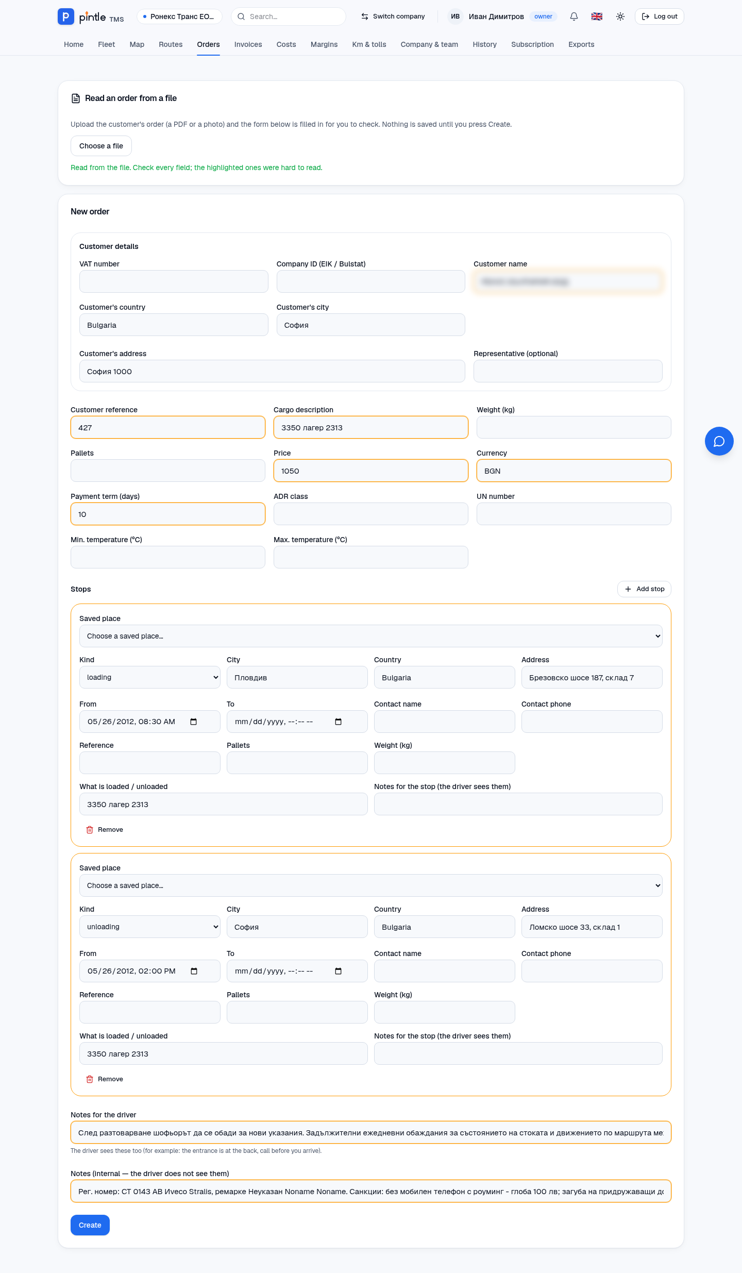742x1273 pixels.
Task: Click the VAT number field
Action: tap(174, 281)
